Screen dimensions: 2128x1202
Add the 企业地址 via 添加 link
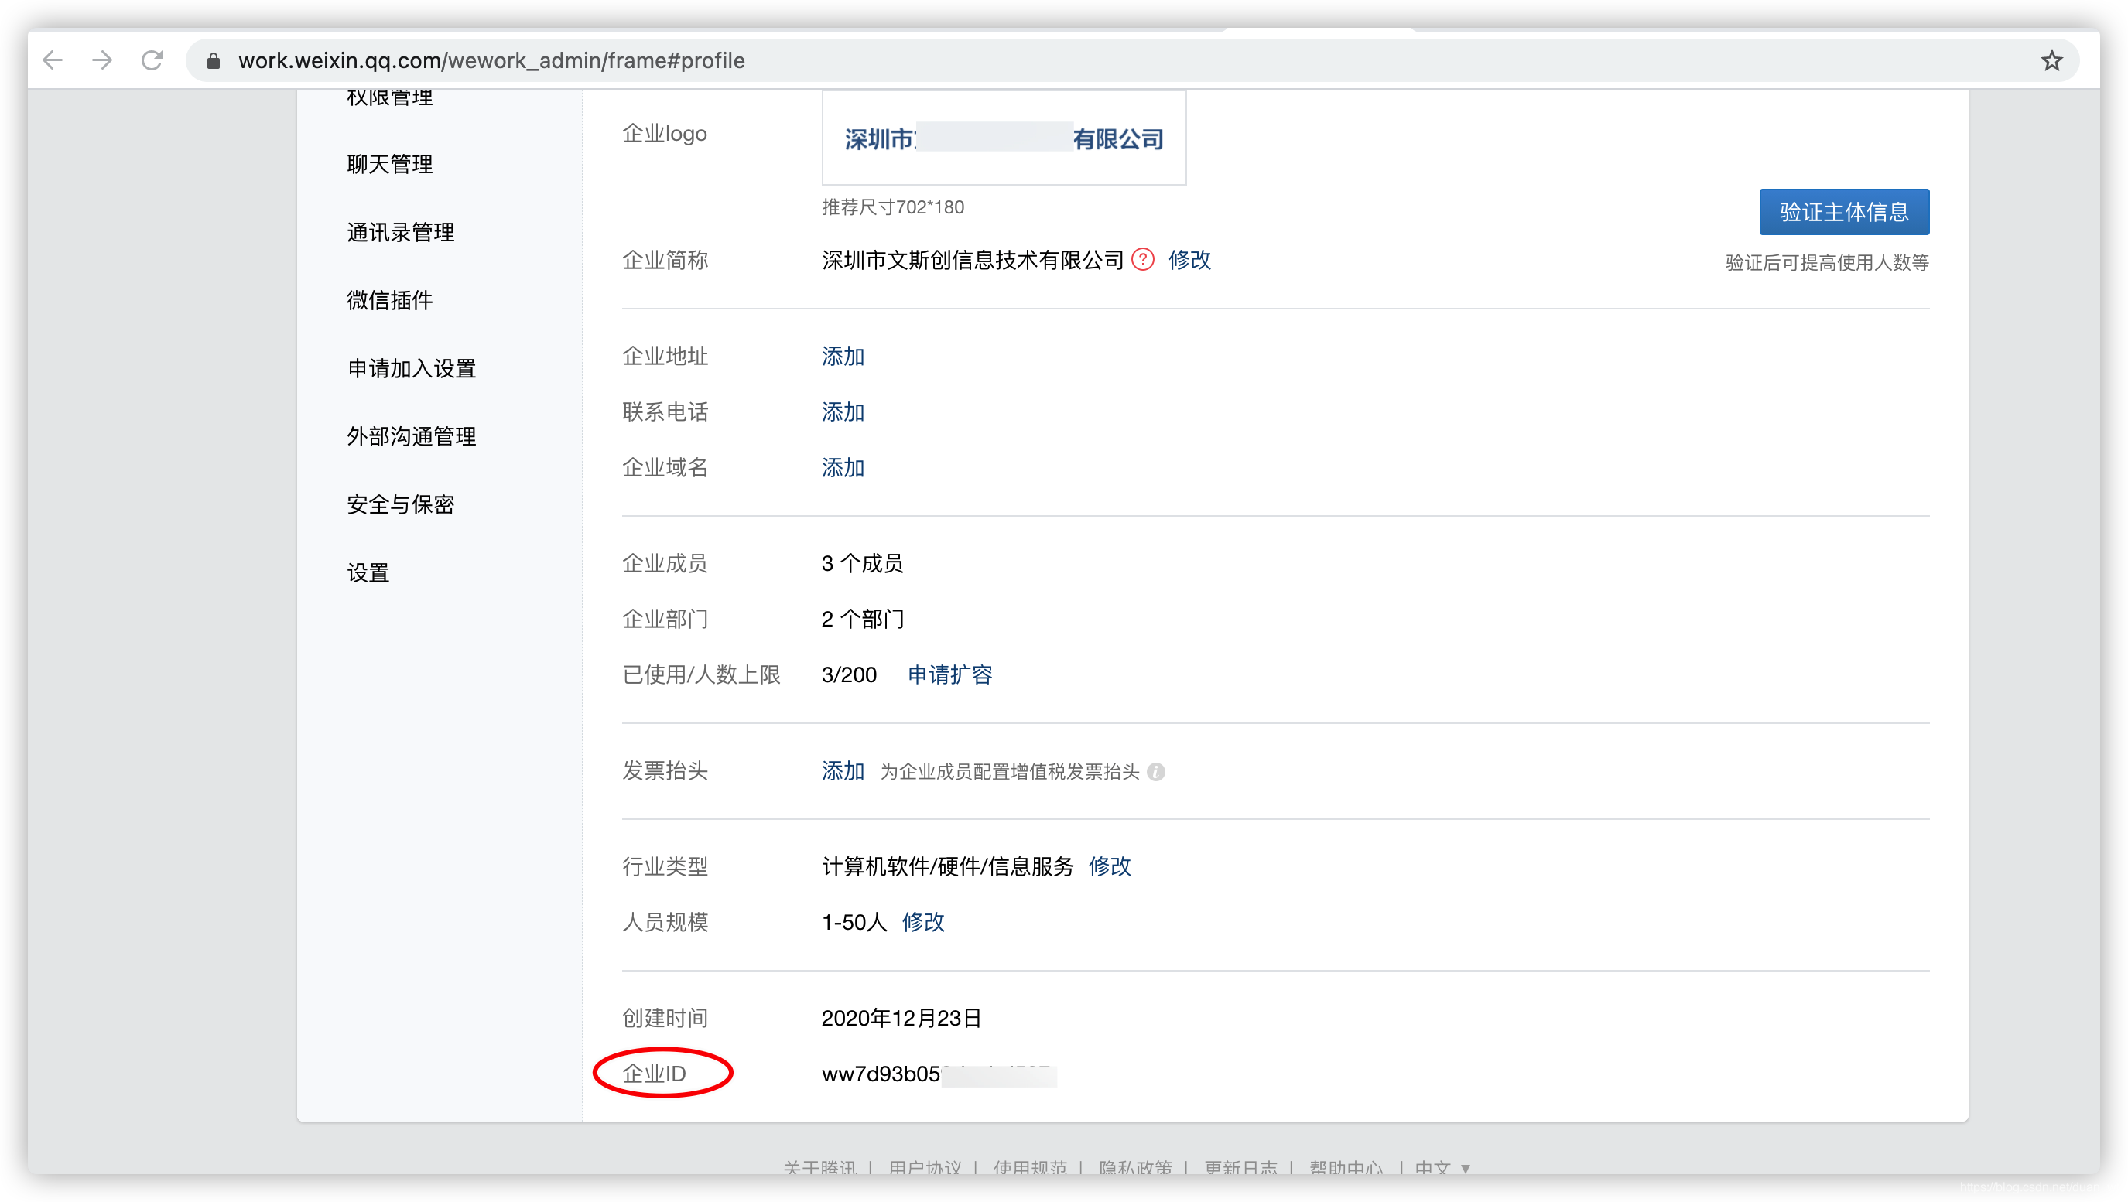pos(843,357)
